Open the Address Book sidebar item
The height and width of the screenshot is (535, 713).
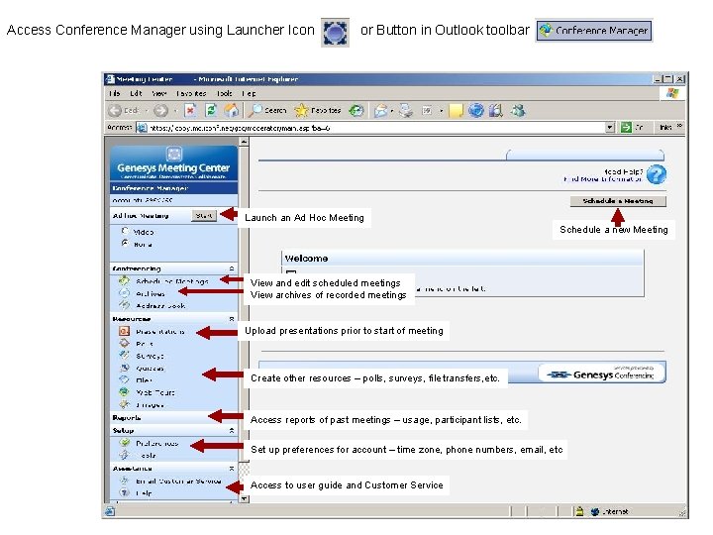(x=160, y=306)
